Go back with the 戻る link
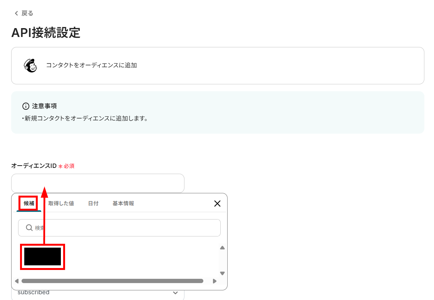 click(24, 13)
